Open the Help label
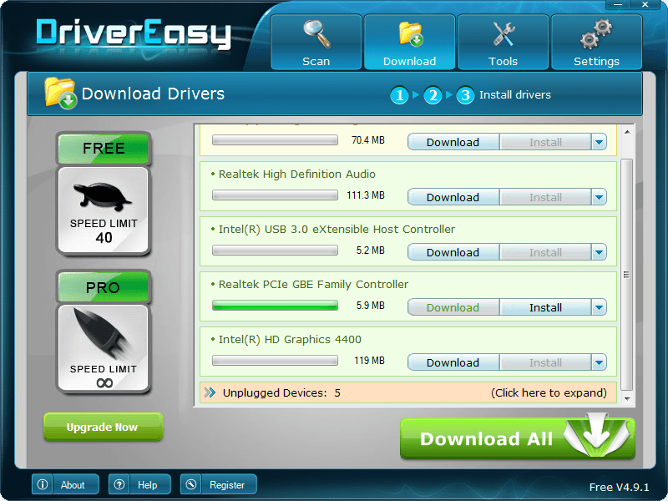 coord(148,485)
